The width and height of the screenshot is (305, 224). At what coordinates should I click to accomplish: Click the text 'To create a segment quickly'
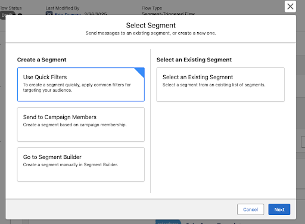(52, 85)
